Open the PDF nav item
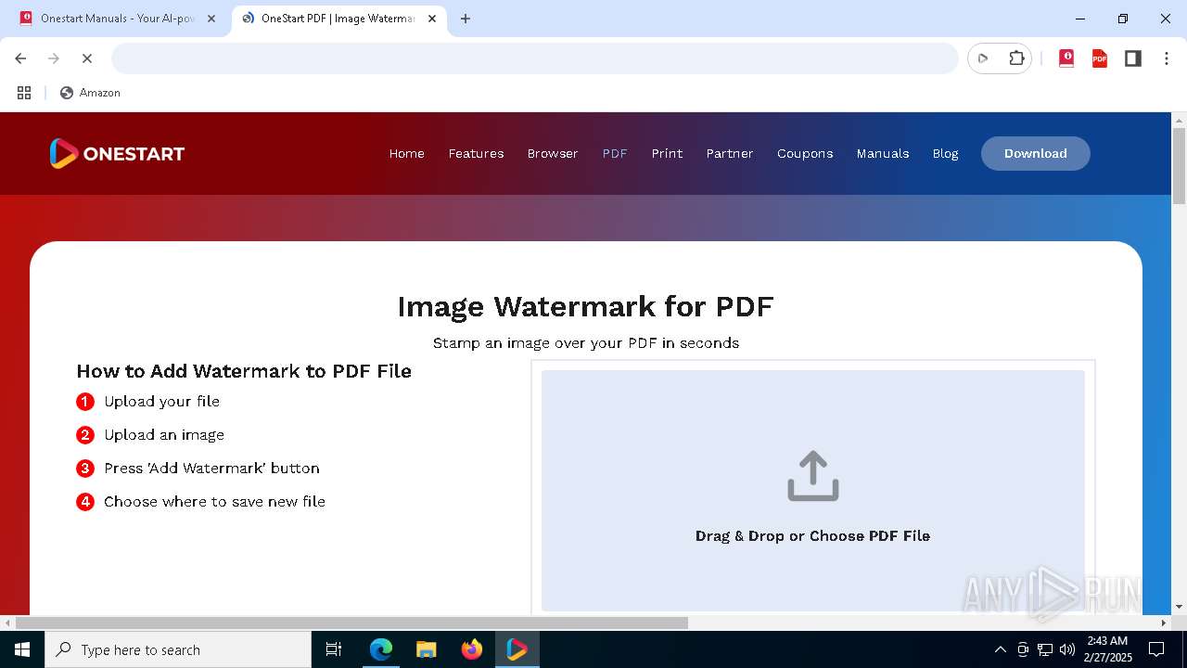The height and width of the screenshot is (668, 1187). [x=615, y=153]
